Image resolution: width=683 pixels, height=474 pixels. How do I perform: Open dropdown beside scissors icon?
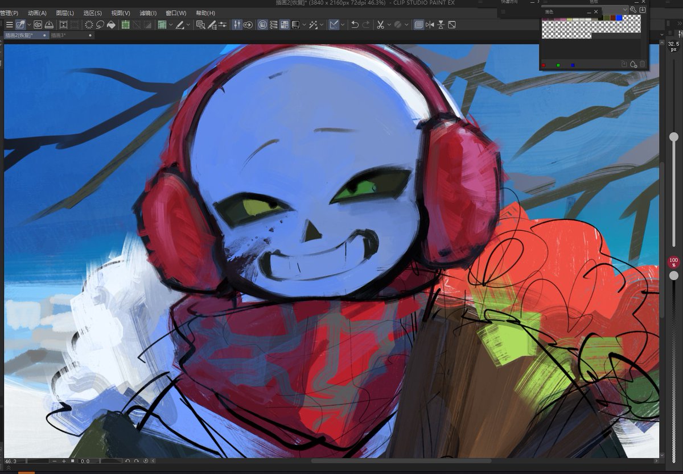[389, 24]
